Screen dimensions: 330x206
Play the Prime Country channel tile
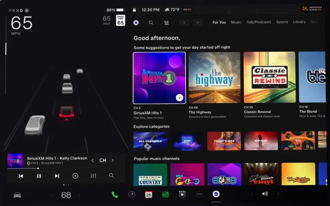[150, 175]
